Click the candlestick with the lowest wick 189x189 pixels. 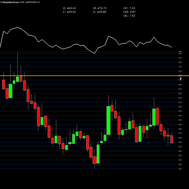click(x=94, y=160)
